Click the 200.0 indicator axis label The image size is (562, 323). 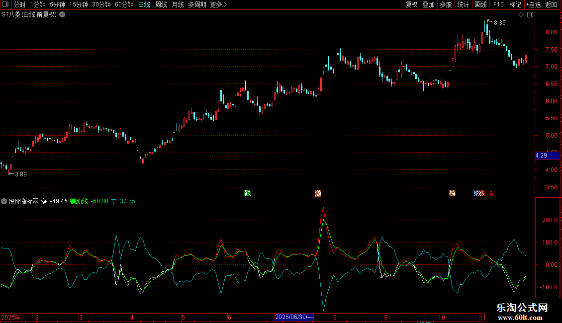pyautogui.click(x=550, y=220)
